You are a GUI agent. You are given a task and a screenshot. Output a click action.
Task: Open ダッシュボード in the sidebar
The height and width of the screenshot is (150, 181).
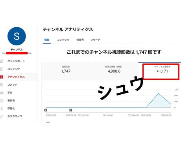click(16, 61)
